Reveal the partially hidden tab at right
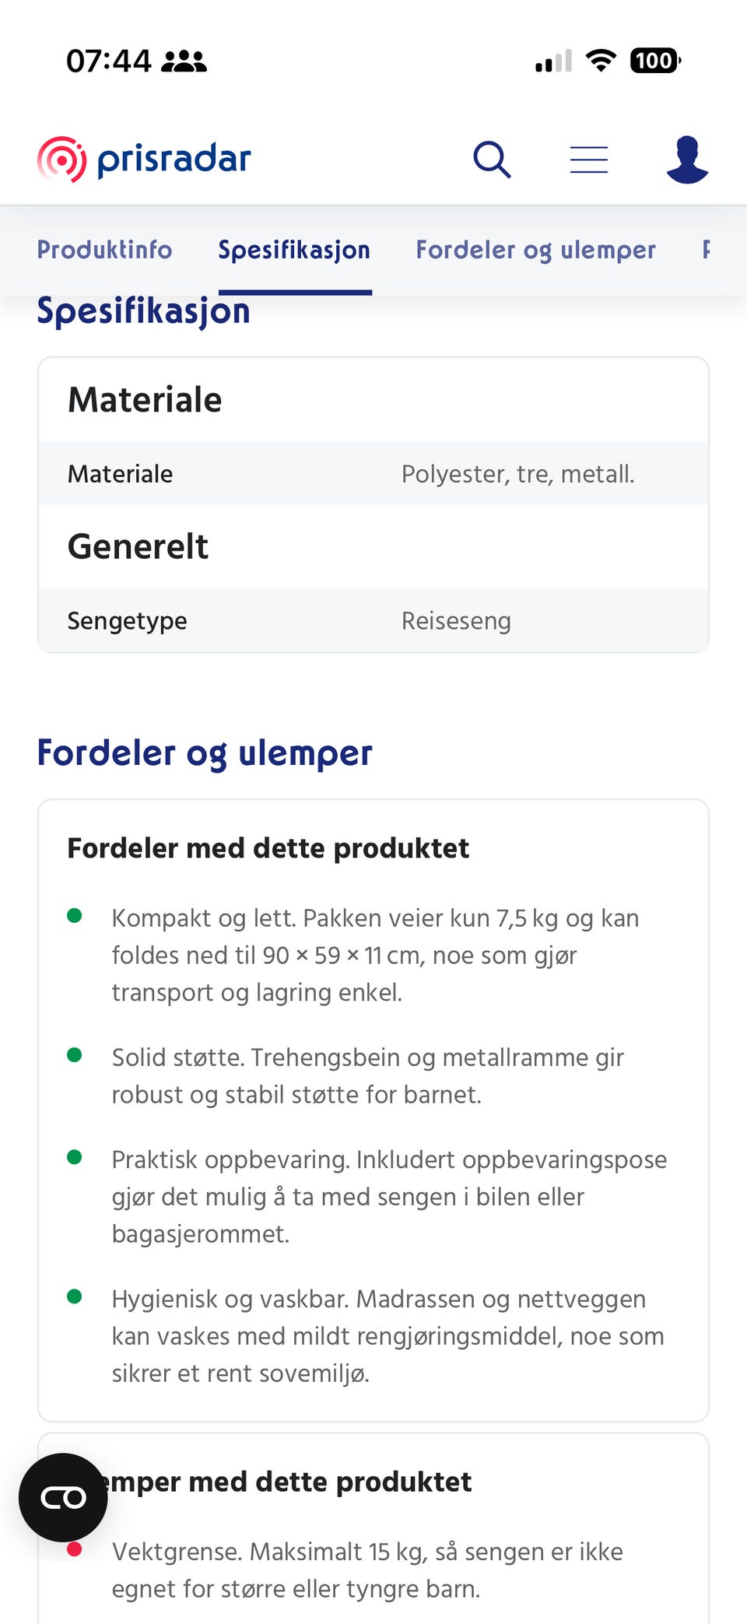The height and width of the screenshot is (1624, 747). [707, 250]
